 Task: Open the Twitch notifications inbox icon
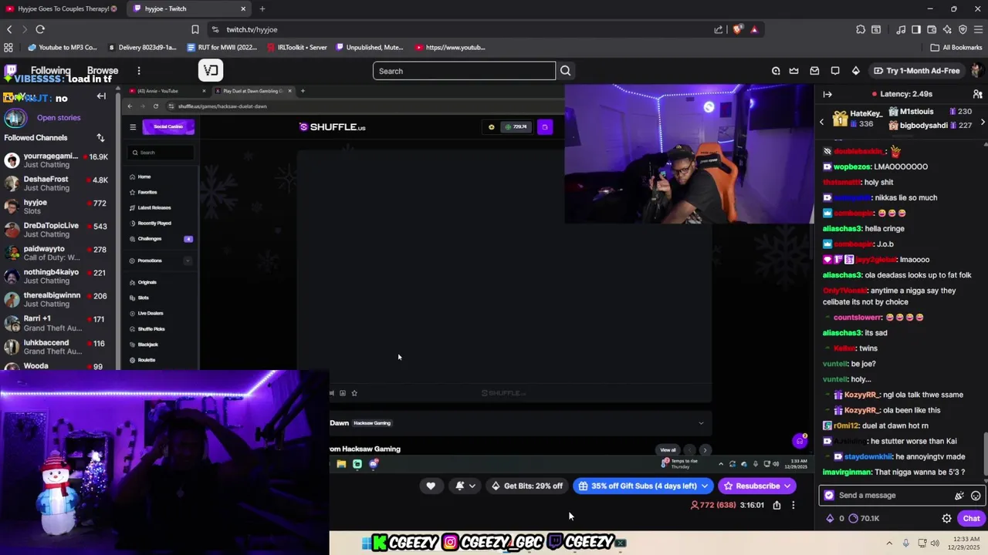click(x=814, y=71)
